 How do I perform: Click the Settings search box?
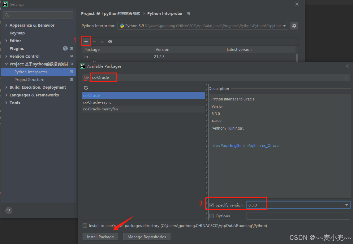38,15
